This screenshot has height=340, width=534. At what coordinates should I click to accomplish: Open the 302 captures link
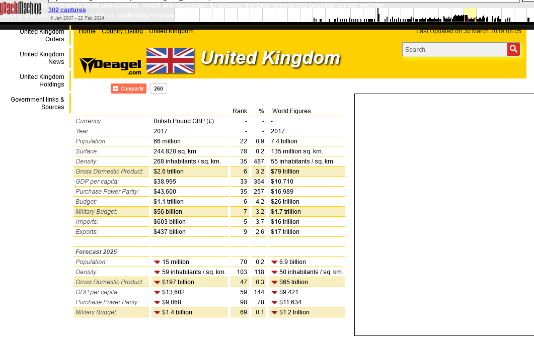(67, 10)
